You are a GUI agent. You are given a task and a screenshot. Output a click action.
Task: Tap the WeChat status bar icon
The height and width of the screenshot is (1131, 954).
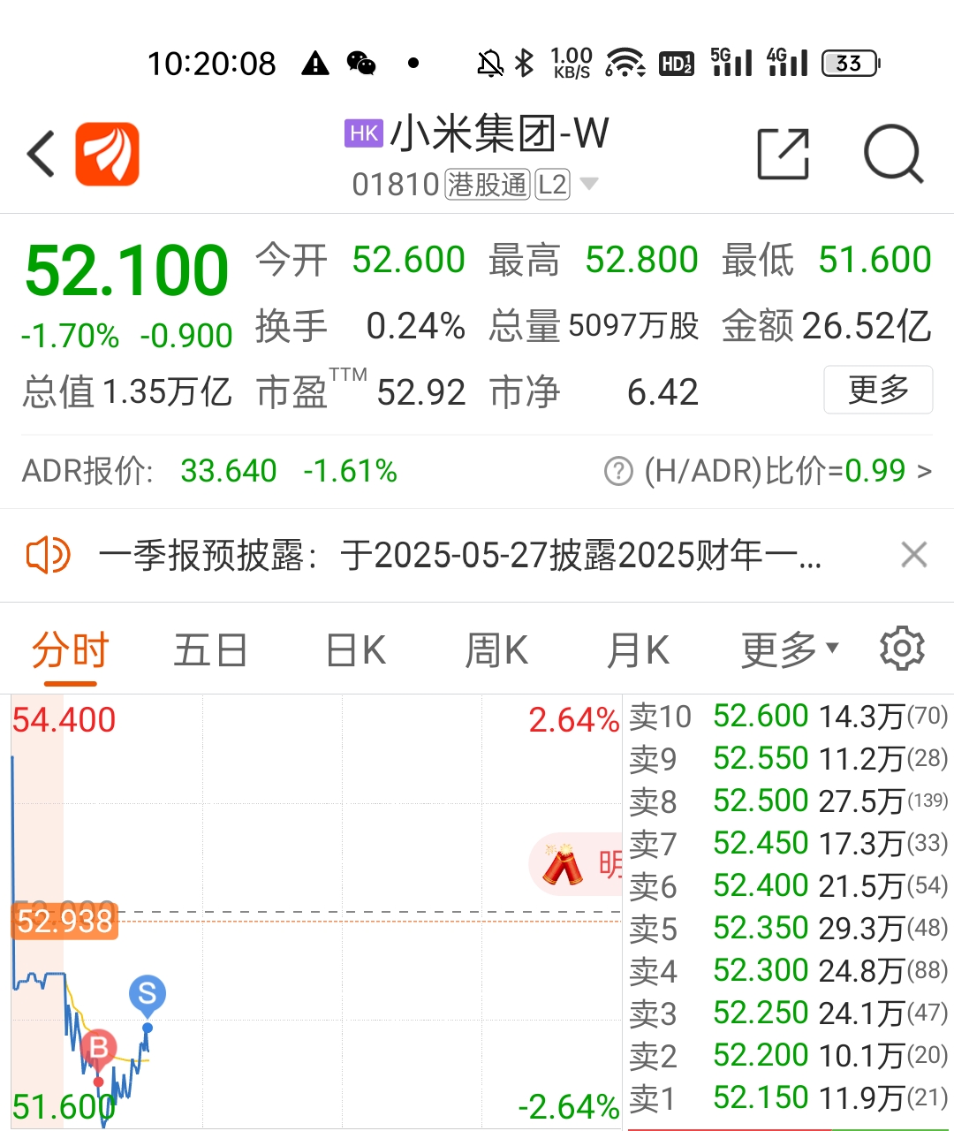[361, 64]
